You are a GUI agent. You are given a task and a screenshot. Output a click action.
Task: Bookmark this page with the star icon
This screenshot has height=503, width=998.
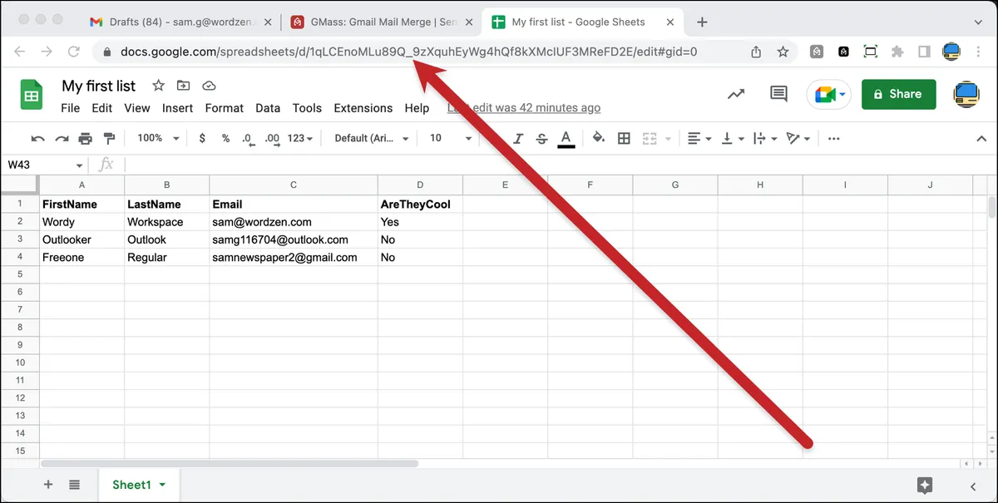click(x=783, y=52)
